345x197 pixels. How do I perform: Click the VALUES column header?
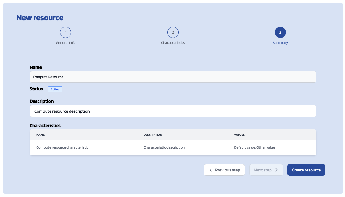tap(239, 135)
